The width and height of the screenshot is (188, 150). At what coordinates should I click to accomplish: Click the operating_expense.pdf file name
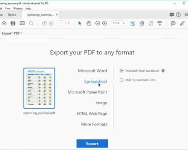click(39, 113)
